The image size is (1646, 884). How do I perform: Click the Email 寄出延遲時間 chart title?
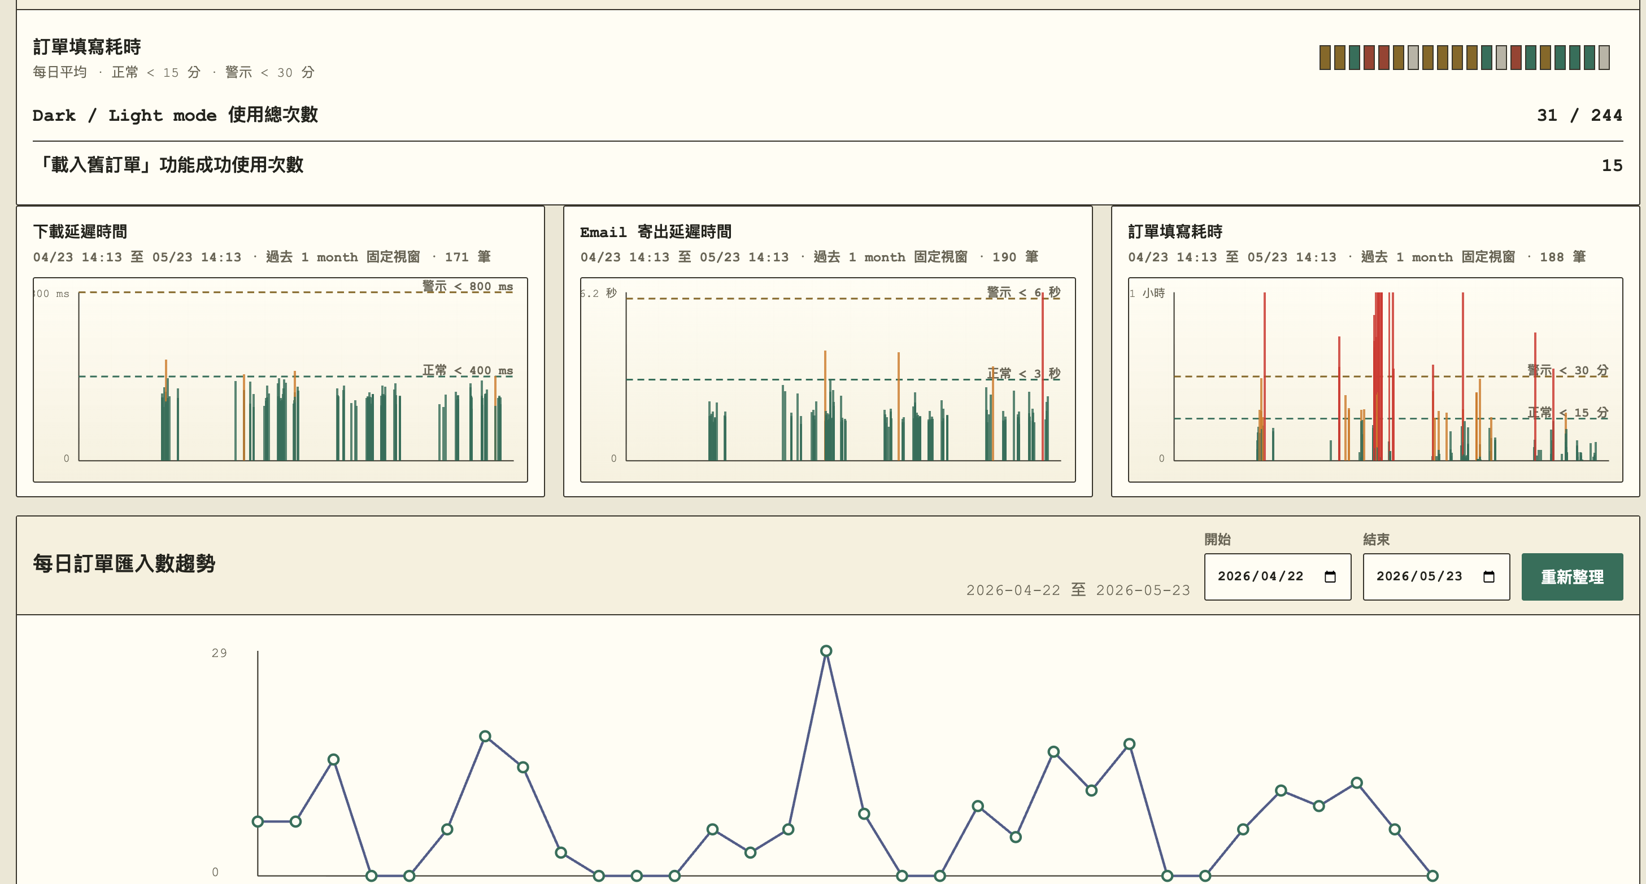tap(656, 231)
